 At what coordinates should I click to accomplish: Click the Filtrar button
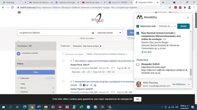point(36,72)
